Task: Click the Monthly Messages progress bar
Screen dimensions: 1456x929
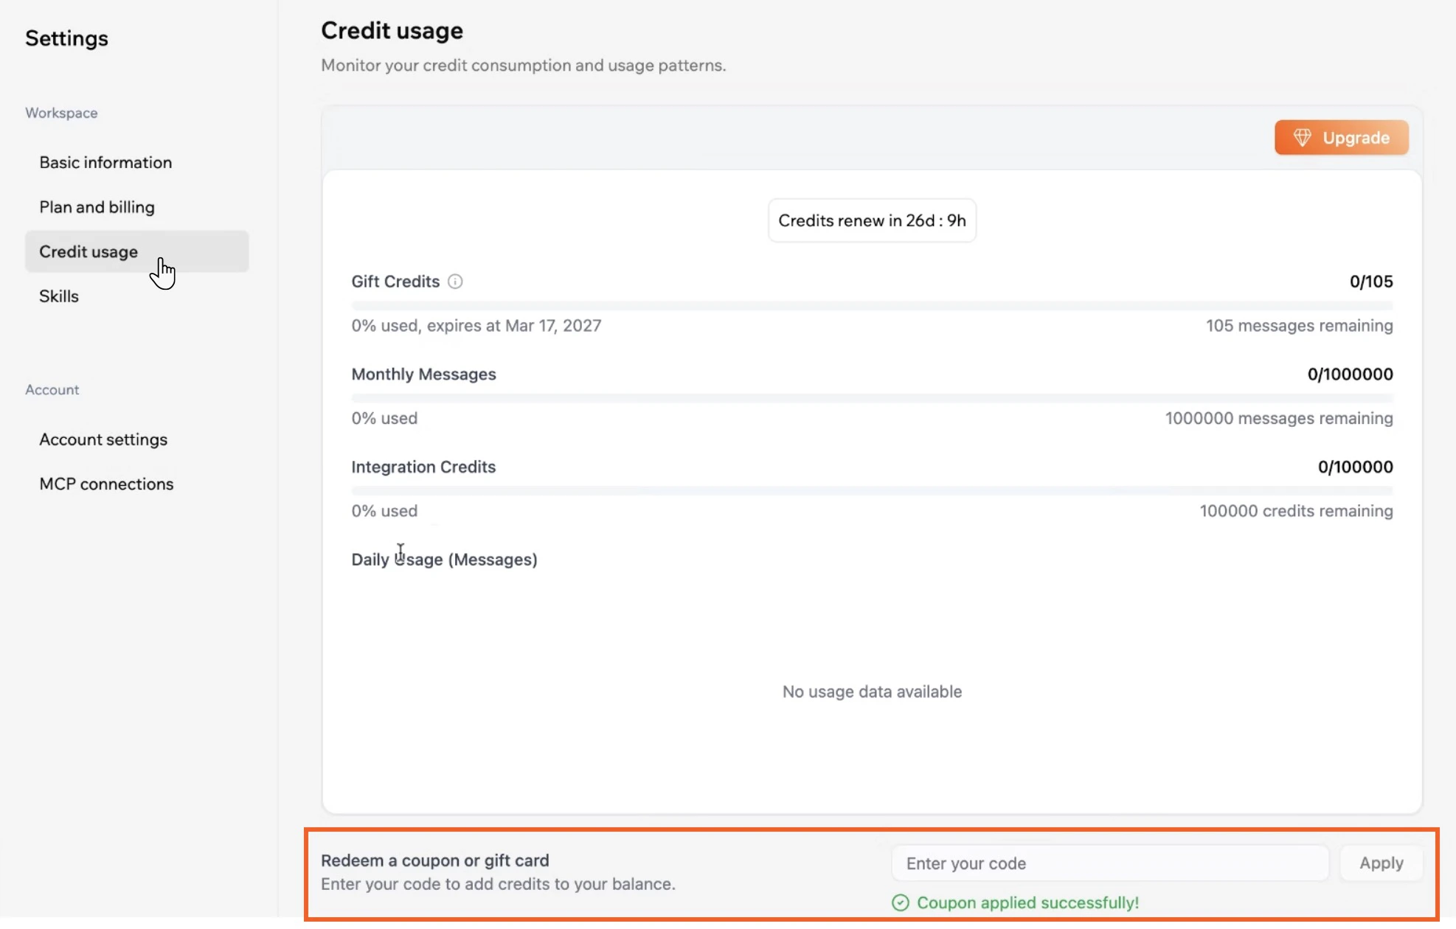Action: (872, 397)
